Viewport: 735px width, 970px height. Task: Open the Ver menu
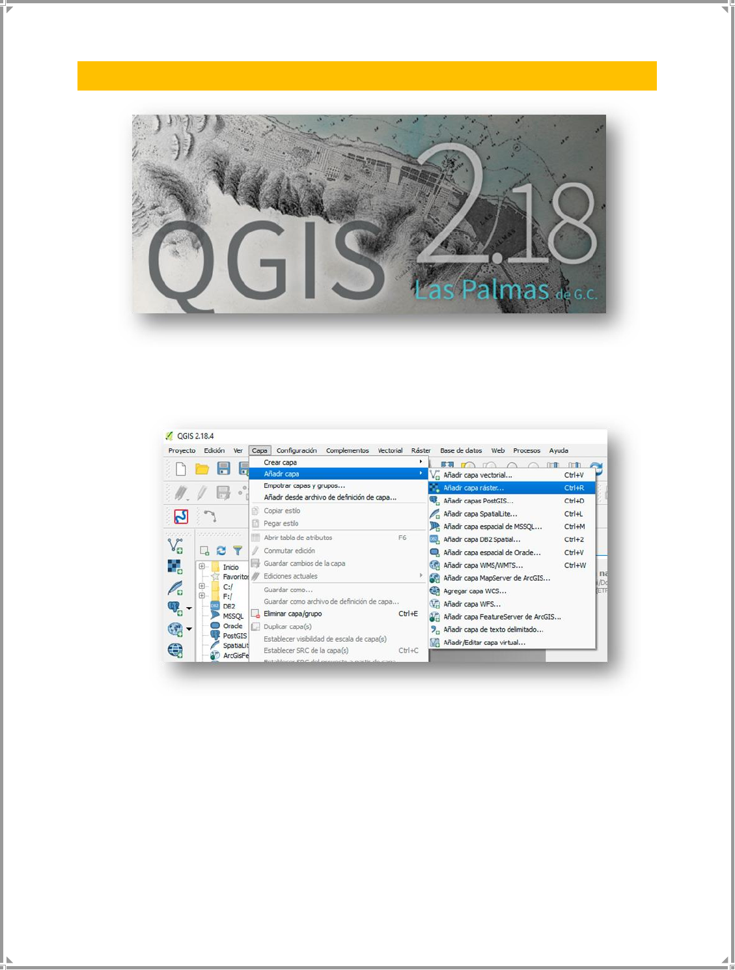(238, 451)
